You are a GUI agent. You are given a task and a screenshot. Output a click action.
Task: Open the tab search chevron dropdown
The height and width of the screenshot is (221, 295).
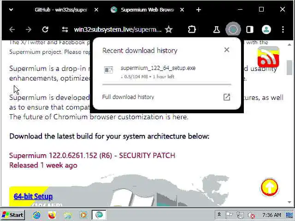(x=11, y=10)
